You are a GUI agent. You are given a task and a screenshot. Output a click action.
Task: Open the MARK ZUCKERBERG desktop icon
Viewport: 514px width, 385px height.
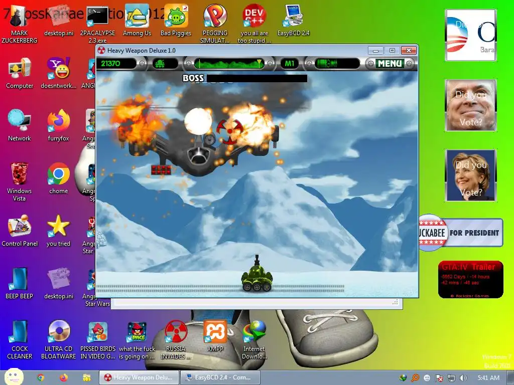(20, 24)
